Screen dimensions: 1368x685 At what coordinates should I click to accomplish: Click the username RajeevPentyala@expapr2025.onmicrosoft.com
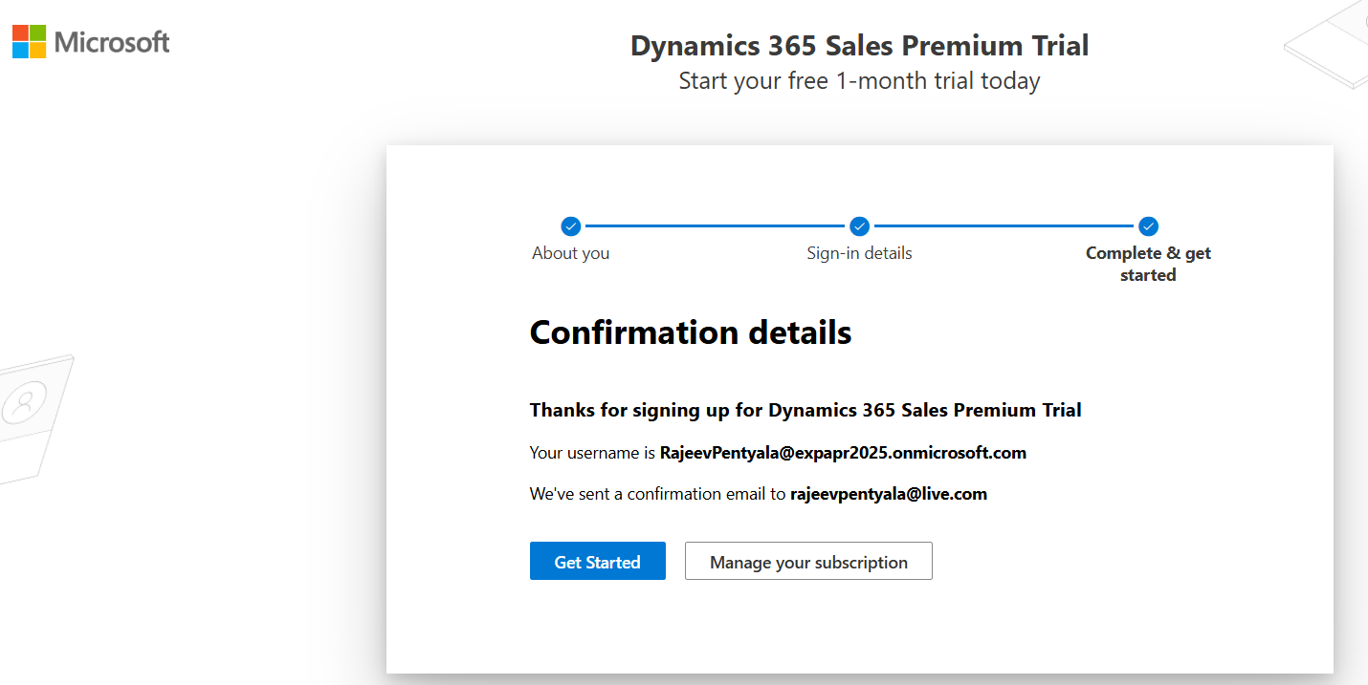[x=843, y=453]
